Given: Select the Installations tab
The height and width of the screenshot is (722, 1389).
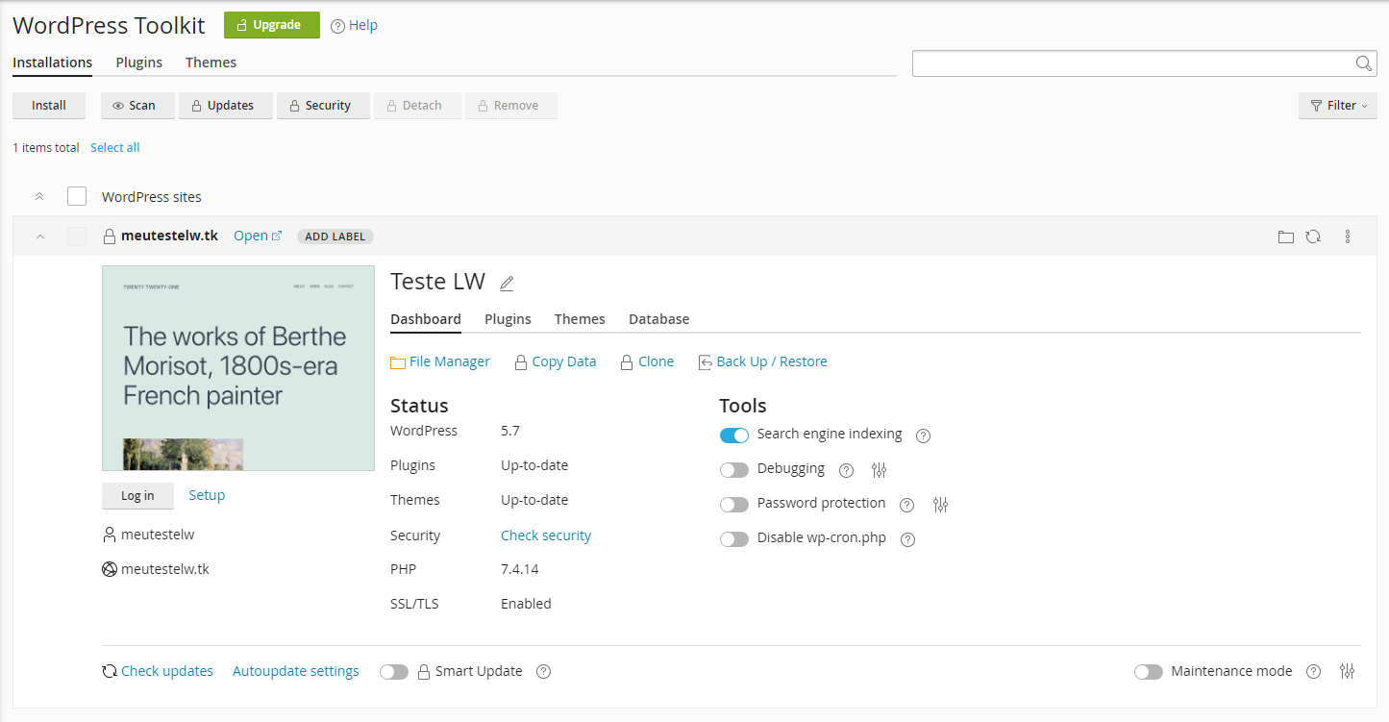Looking at the screenshot, I should [x=53, y=62].
